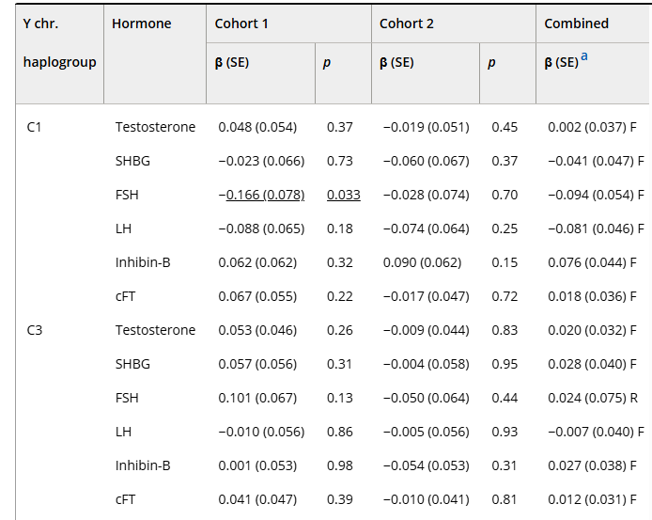Click the Hormone column header

click(x=142, y=24)
